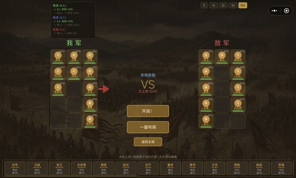Select the 张角 card at roster end
Viewport: 296px width, 178px height.
point(281,168)
